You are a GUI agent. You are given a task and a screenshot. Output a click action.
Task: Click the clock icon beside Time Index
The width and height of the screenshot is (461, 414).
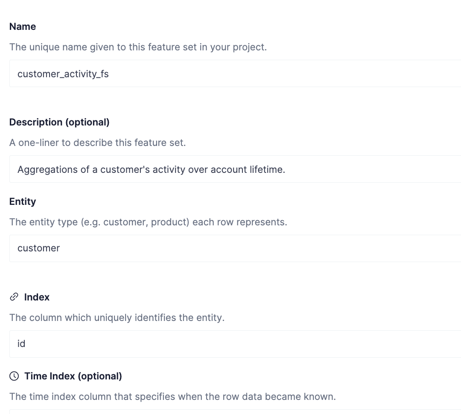(14, 376)
